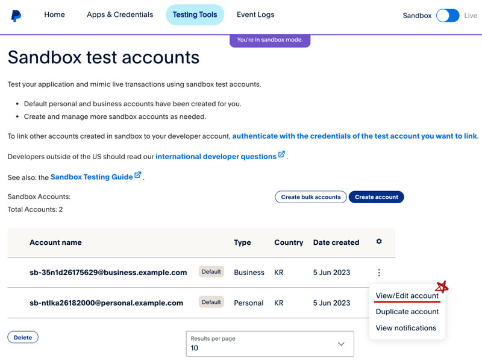482x363 pixels.
Task: Open the table settings gear icon
Action: click(379, 241)
